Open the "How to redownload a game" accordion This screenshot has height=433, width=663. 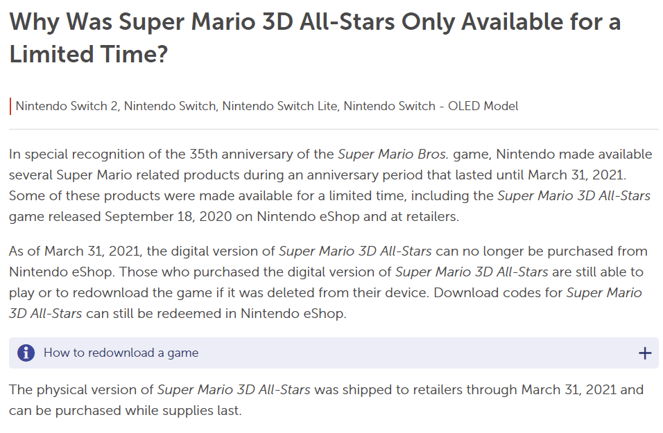(x=121, y=353)
